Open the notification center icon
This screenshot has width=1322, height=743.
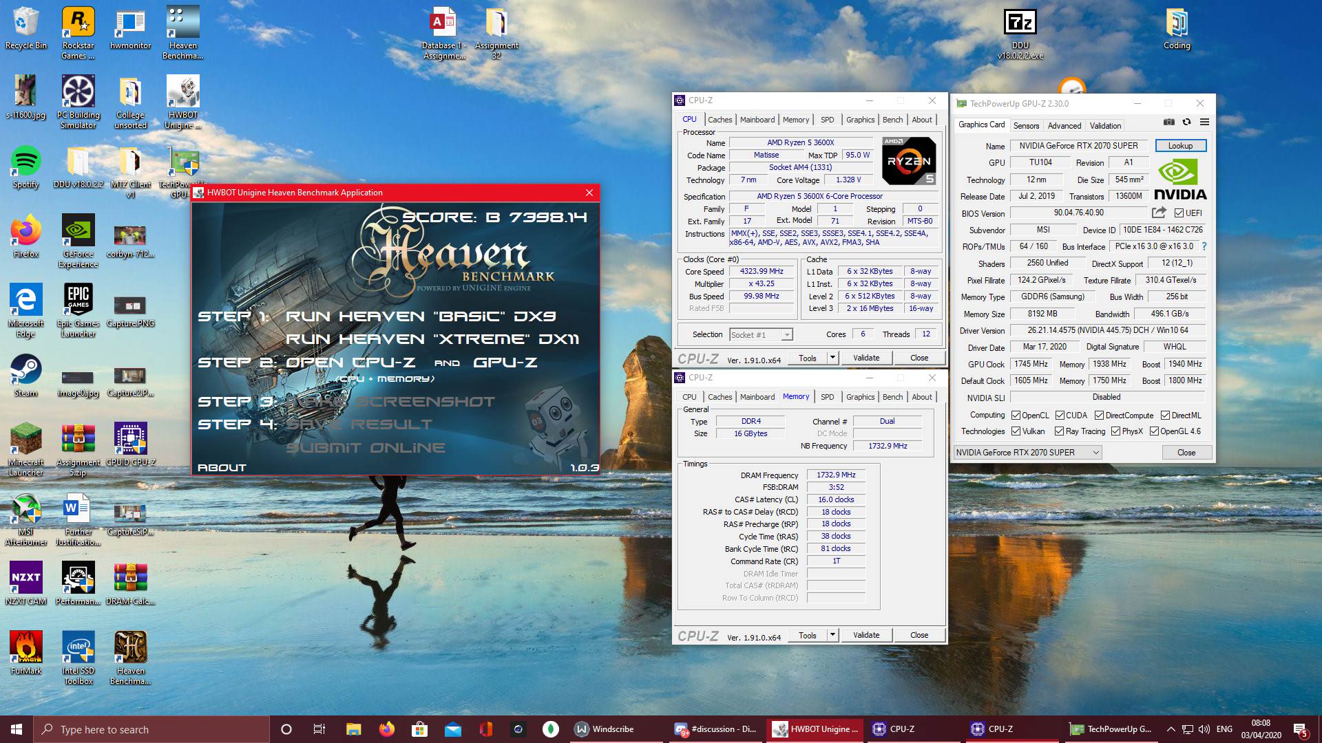click(x=1300, y=729)
